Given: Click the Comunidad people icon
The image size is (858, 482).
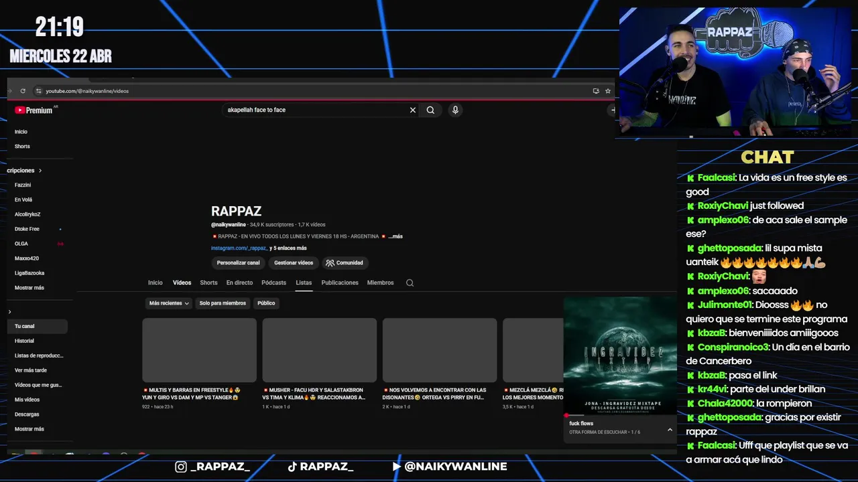Looking at the screenshot, I should point(330,263).
